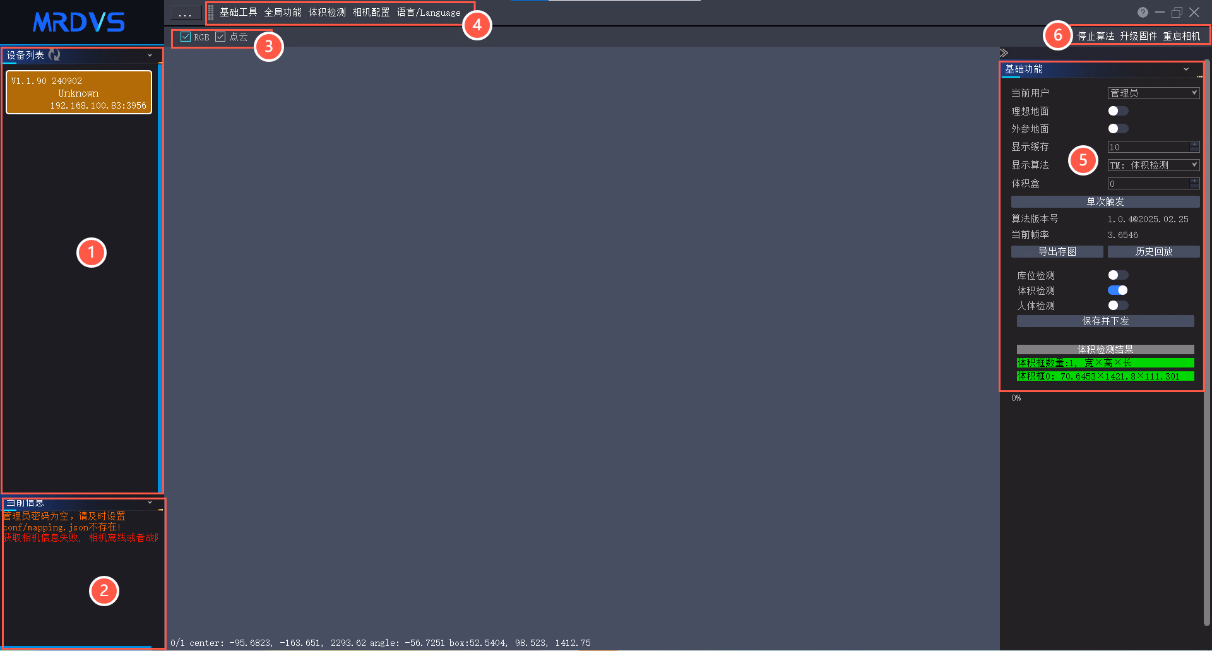Collapse the right panel with the double-arrow icon
The image size is (1212, 651).
pos(1004,53)
